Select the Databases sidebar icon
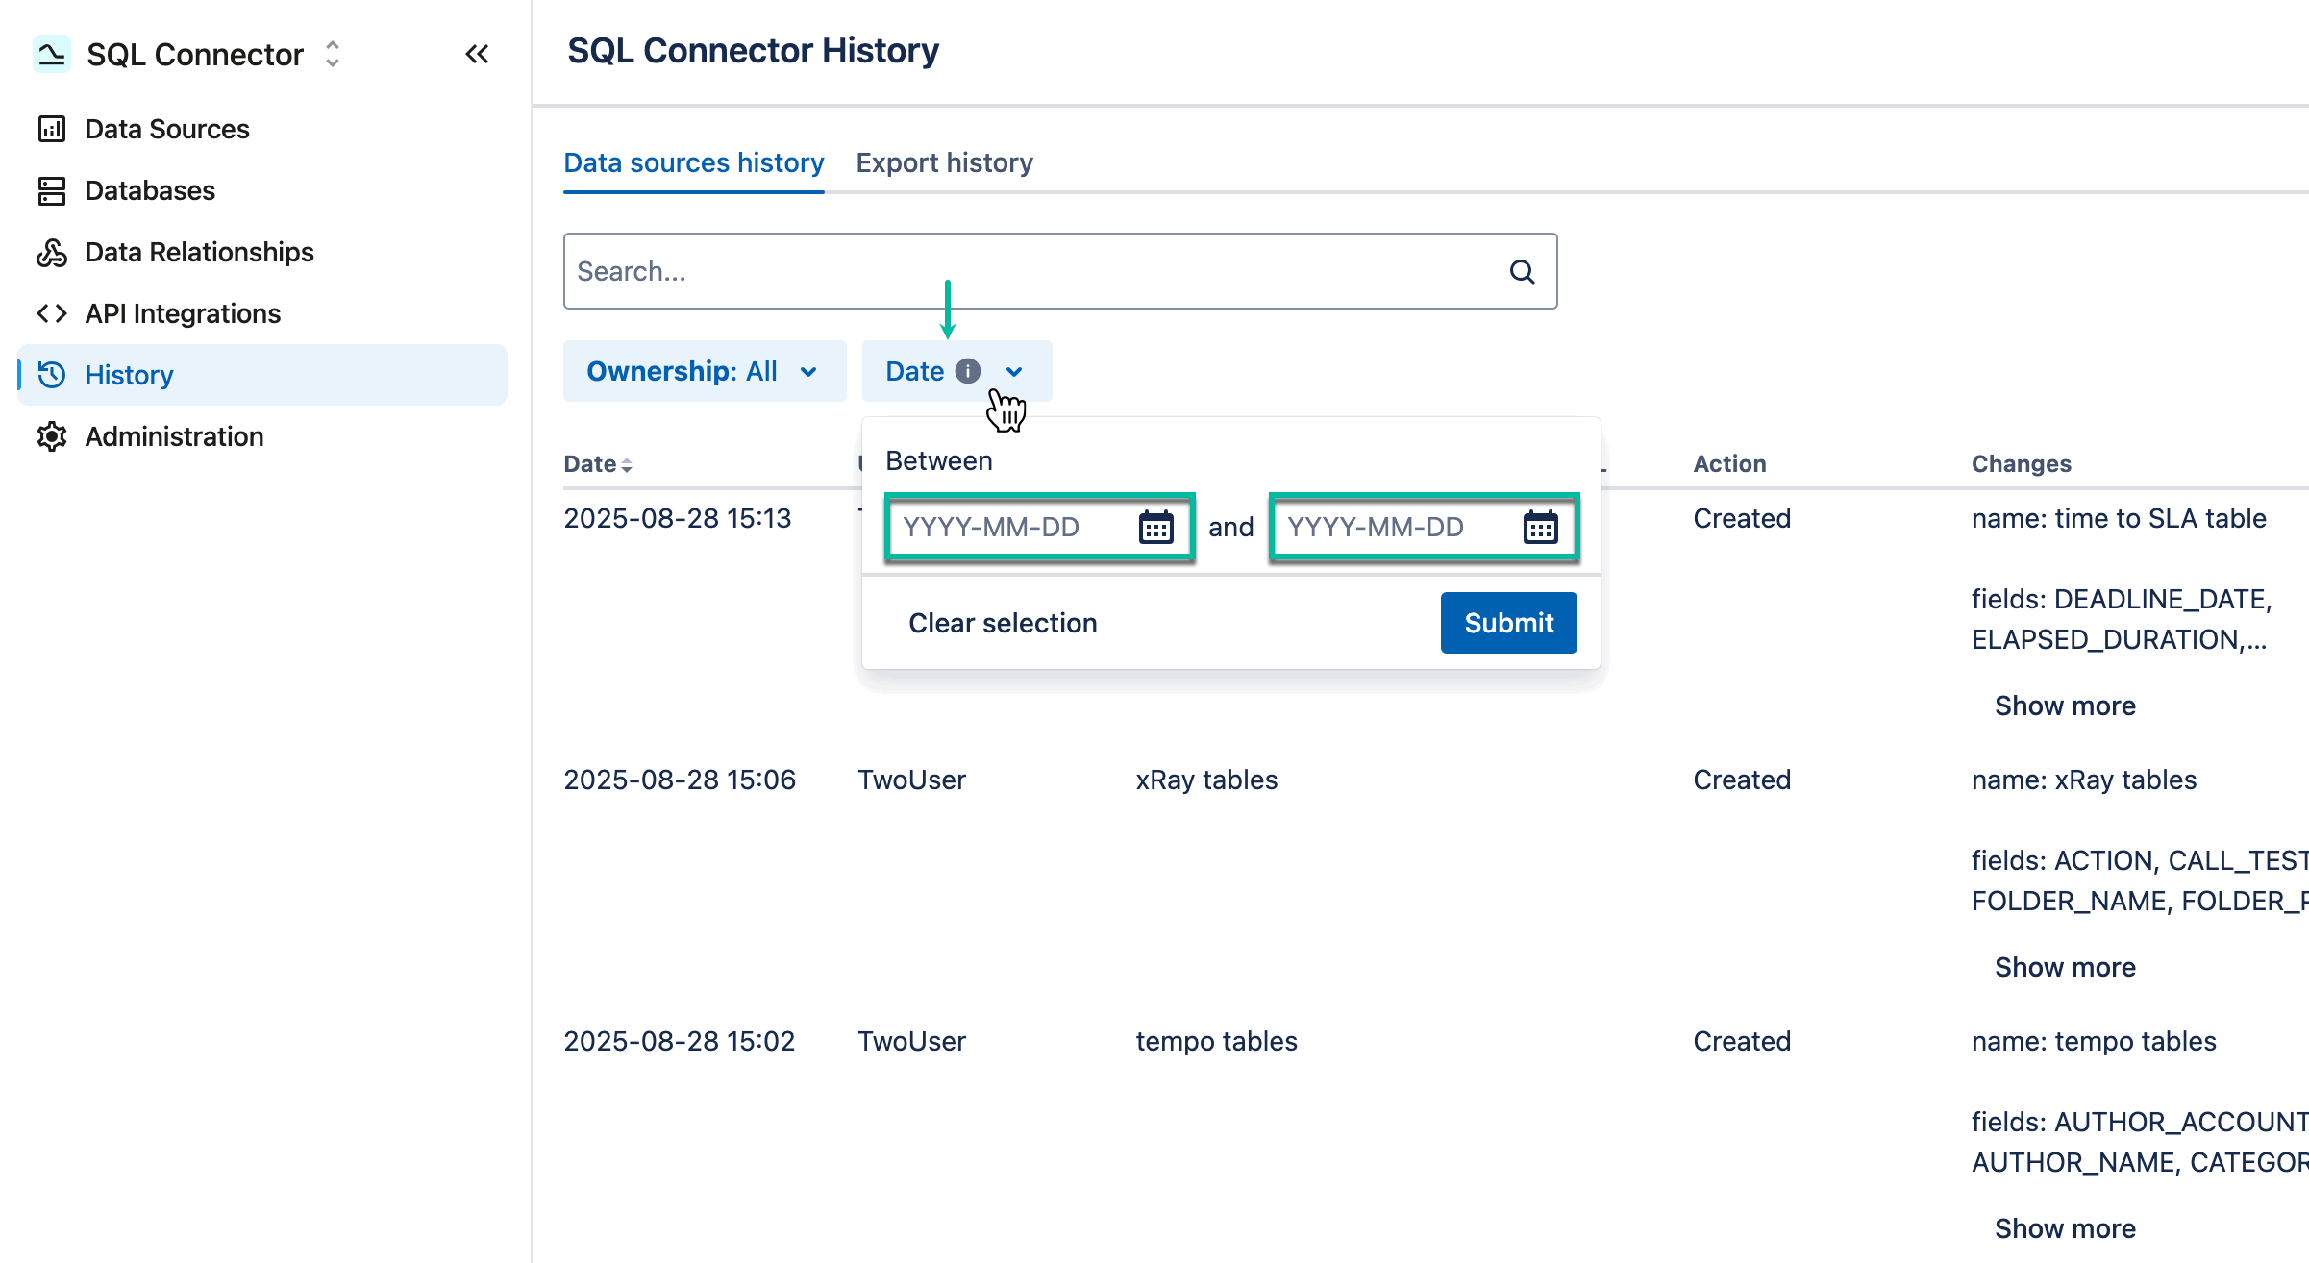Viewport: 2309px width, 1263px height. coord(52,190)
